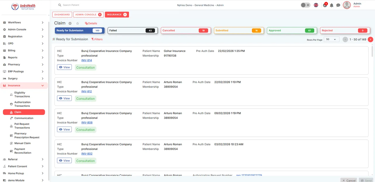The width and height of the screenshot is (375, 182).
Task: Open invoice link INV-812
Action: click(87, 91)
